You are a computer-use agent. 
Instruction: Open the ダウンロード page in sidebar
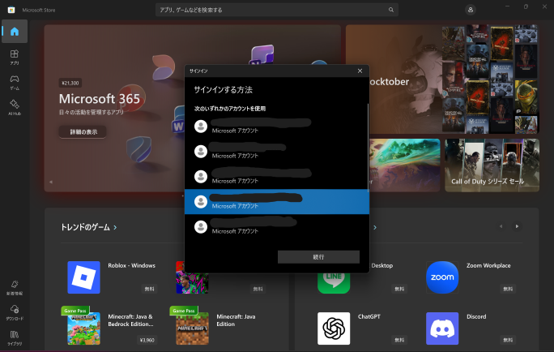(x=14, y=311)
